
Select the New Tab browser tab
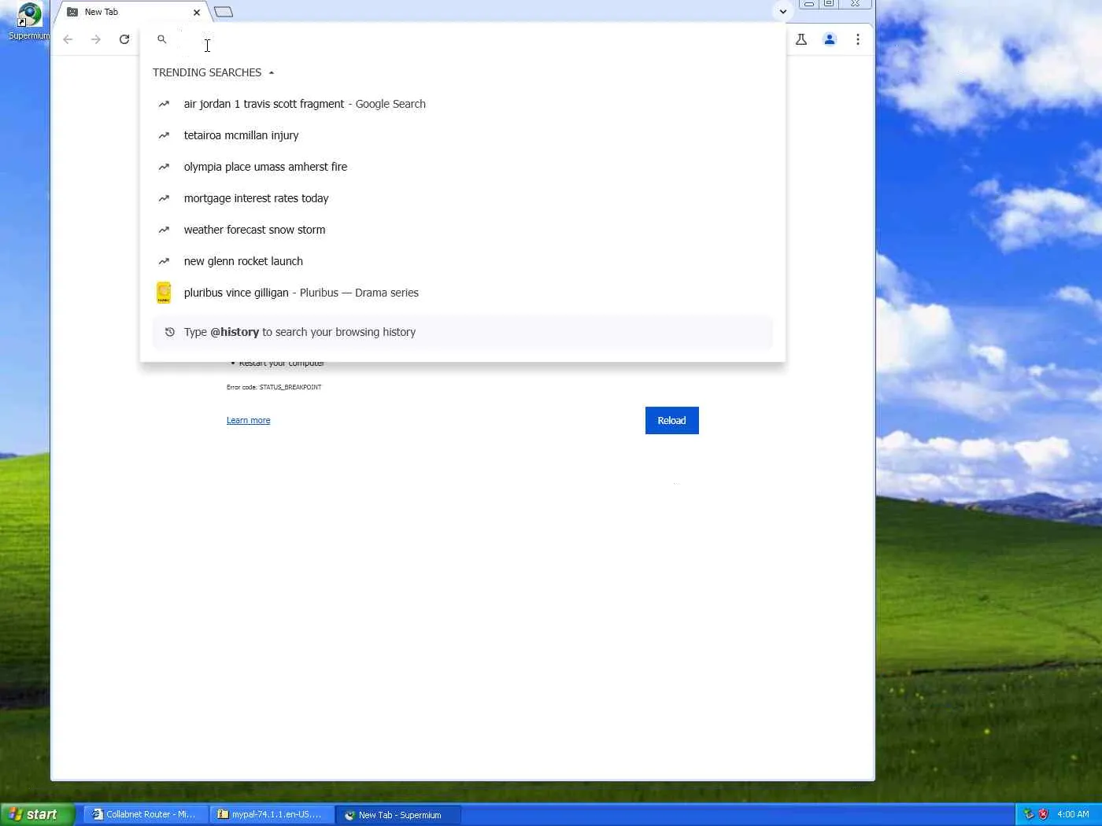(x=132, y=12)
